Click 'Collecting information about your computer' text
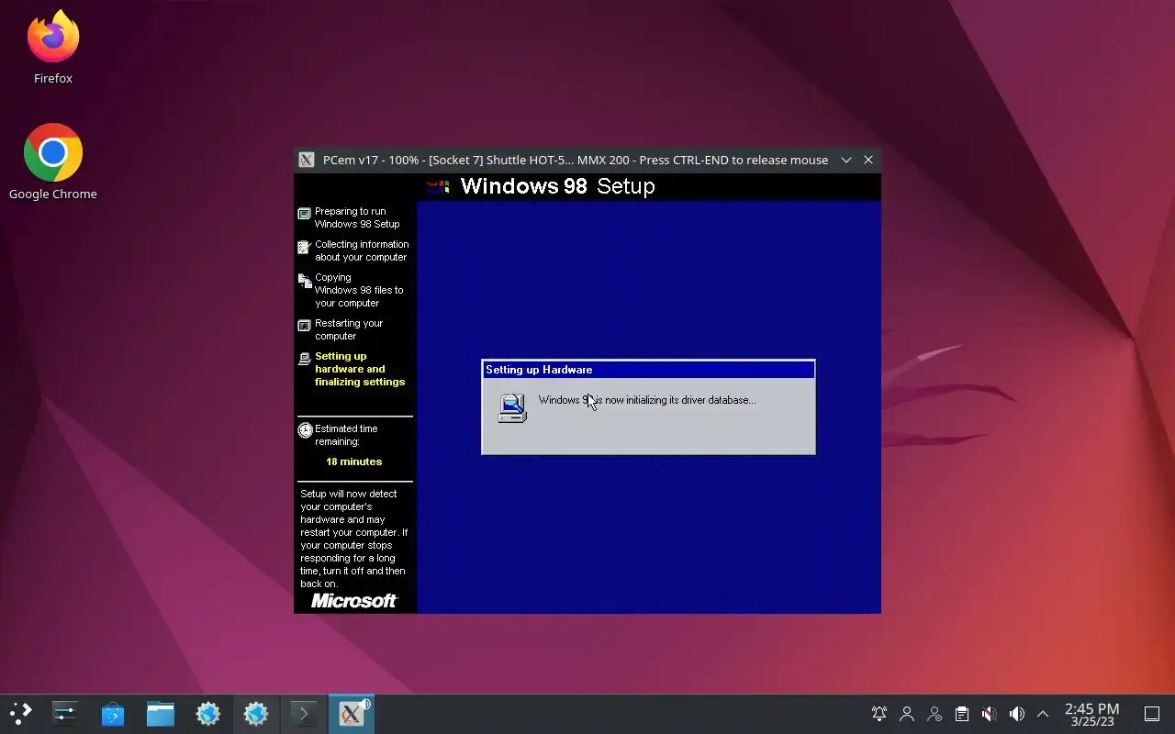 (x=362, y=250)
